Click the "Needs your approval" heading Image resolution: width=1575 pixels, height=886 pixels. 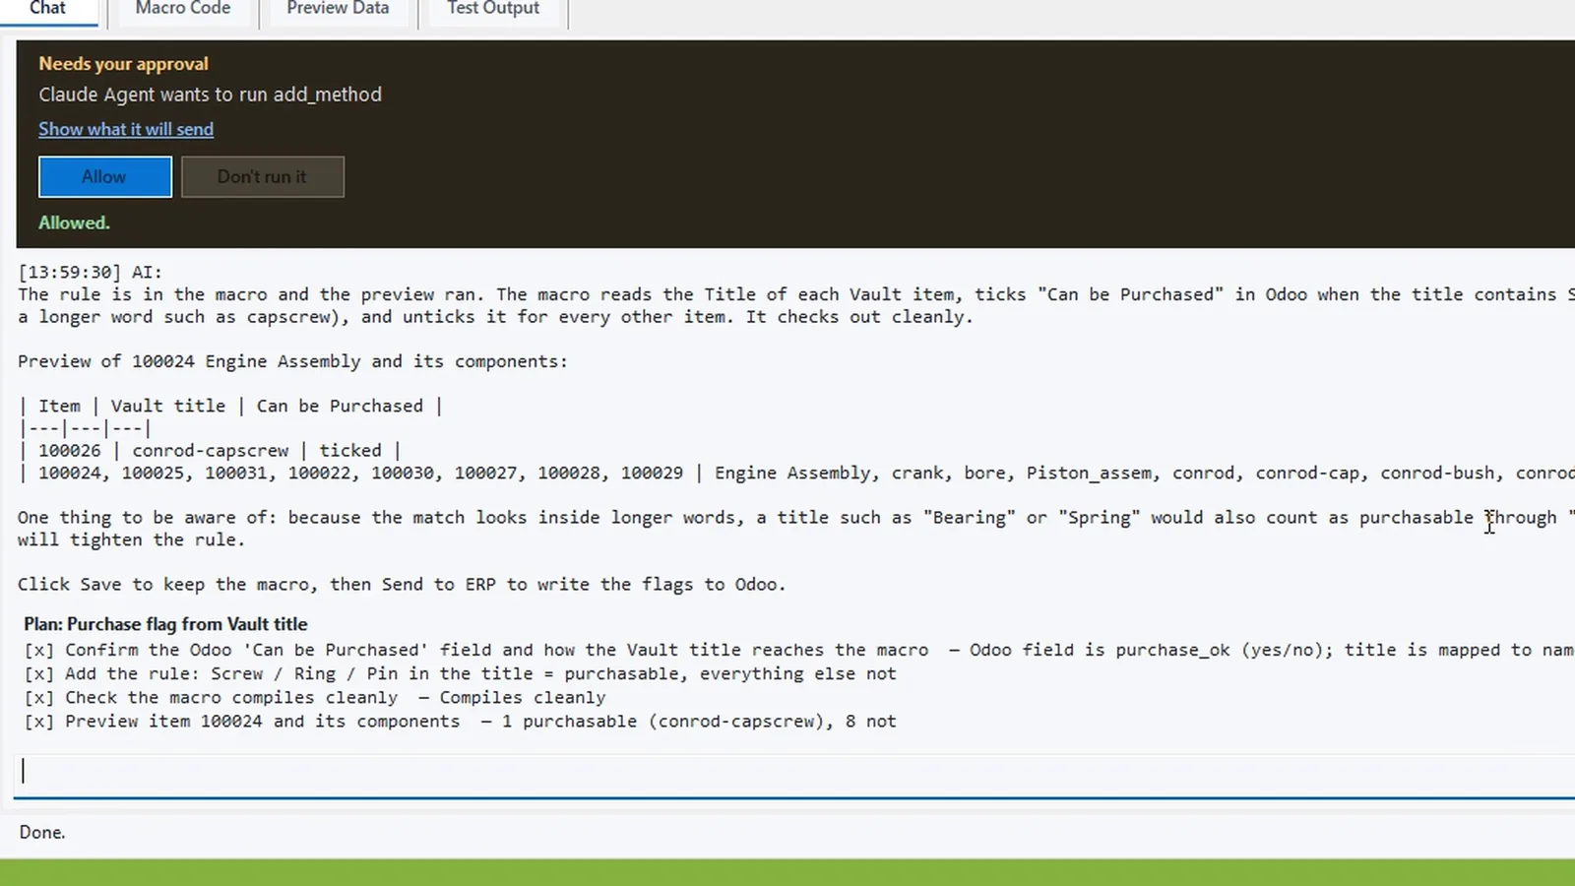click(124, 64)
